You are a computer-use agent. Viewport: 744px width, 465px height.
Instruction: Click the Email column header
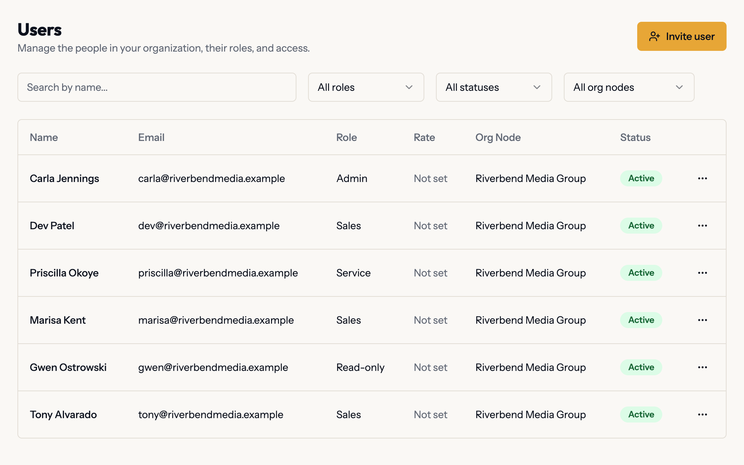151,137
